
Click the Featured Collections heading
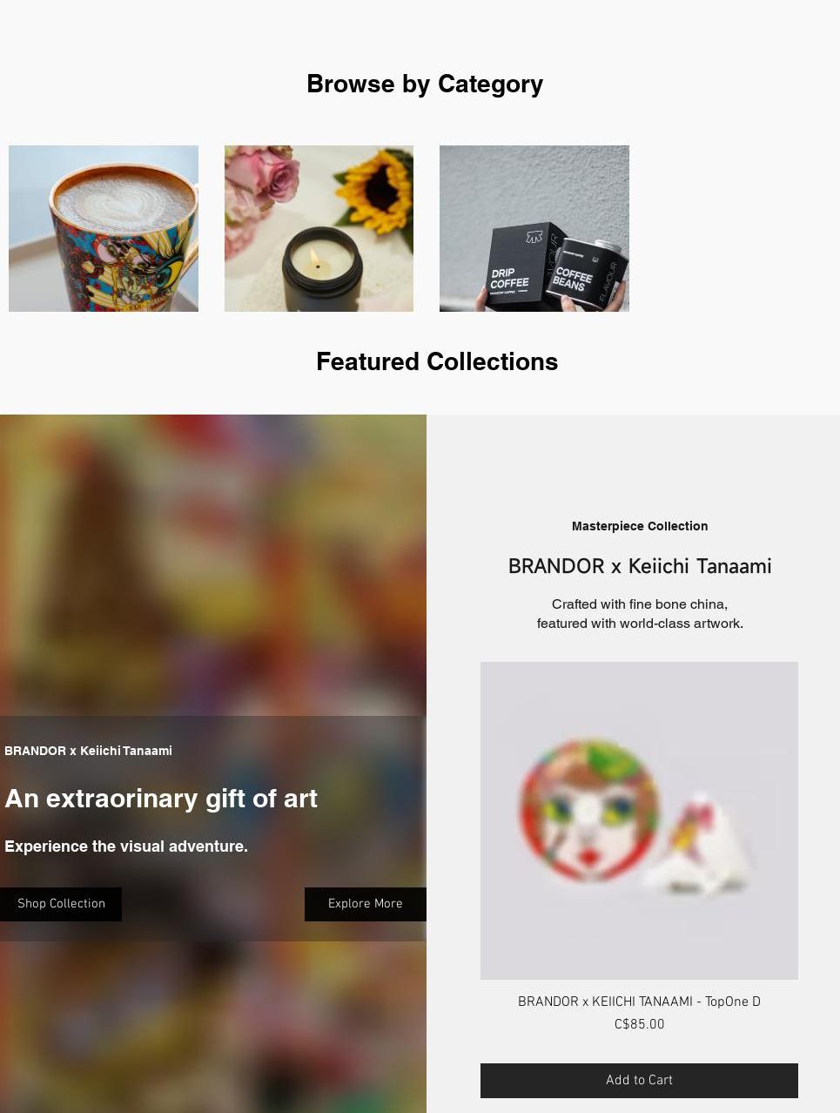coord(437,361)
